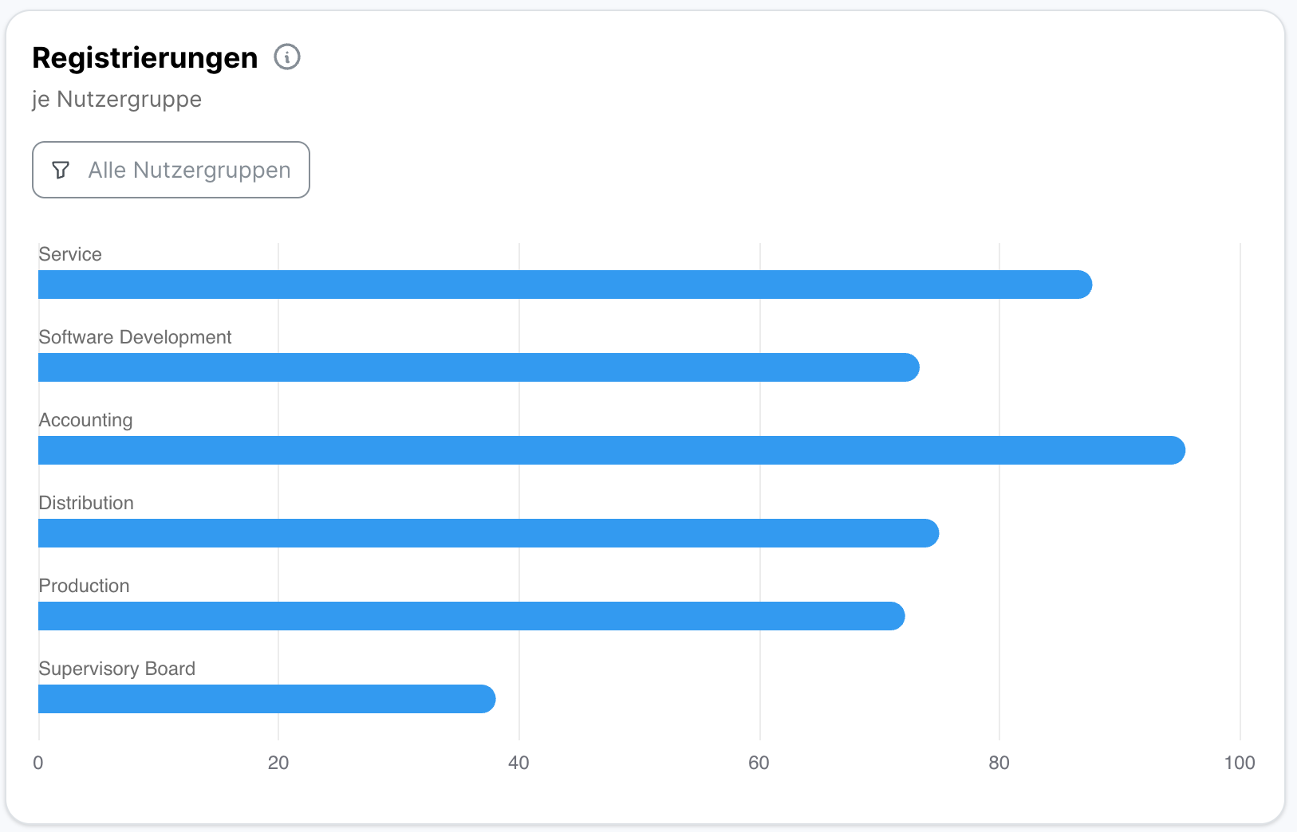Click the Supervisory Board label
The image size is (1297, 832).
(116, 669)
